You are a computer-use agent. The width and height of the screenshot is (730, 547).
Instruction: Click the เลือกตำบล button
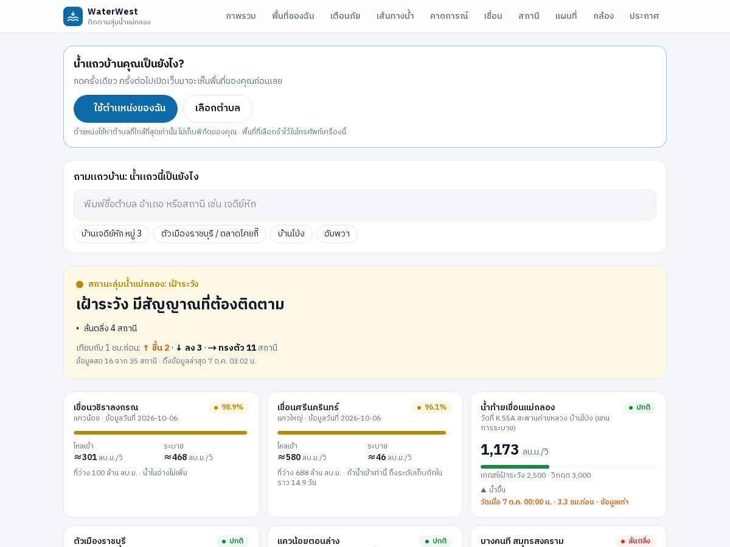(x=218, y=109)
